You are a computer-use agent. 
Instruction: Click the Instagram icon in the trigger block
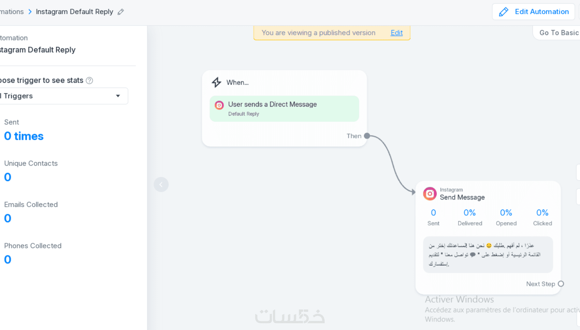[219, 105]
